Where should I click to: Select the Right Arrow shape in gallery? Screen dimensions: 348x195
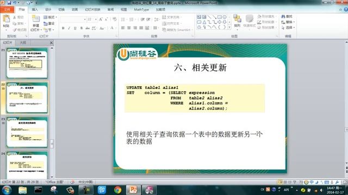click(x=220, y=22)
